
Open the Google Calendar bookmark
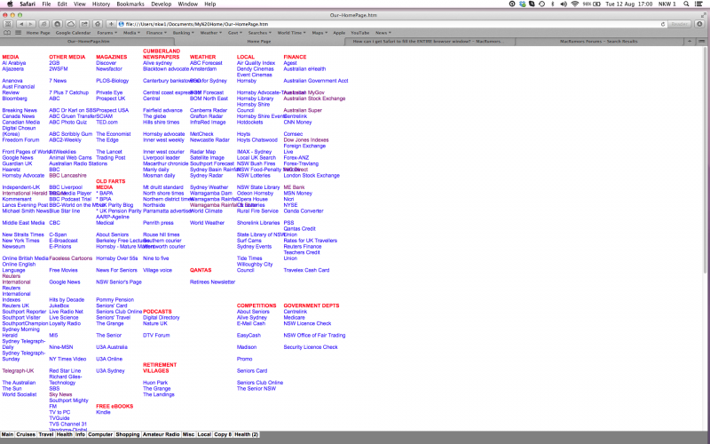73,33
